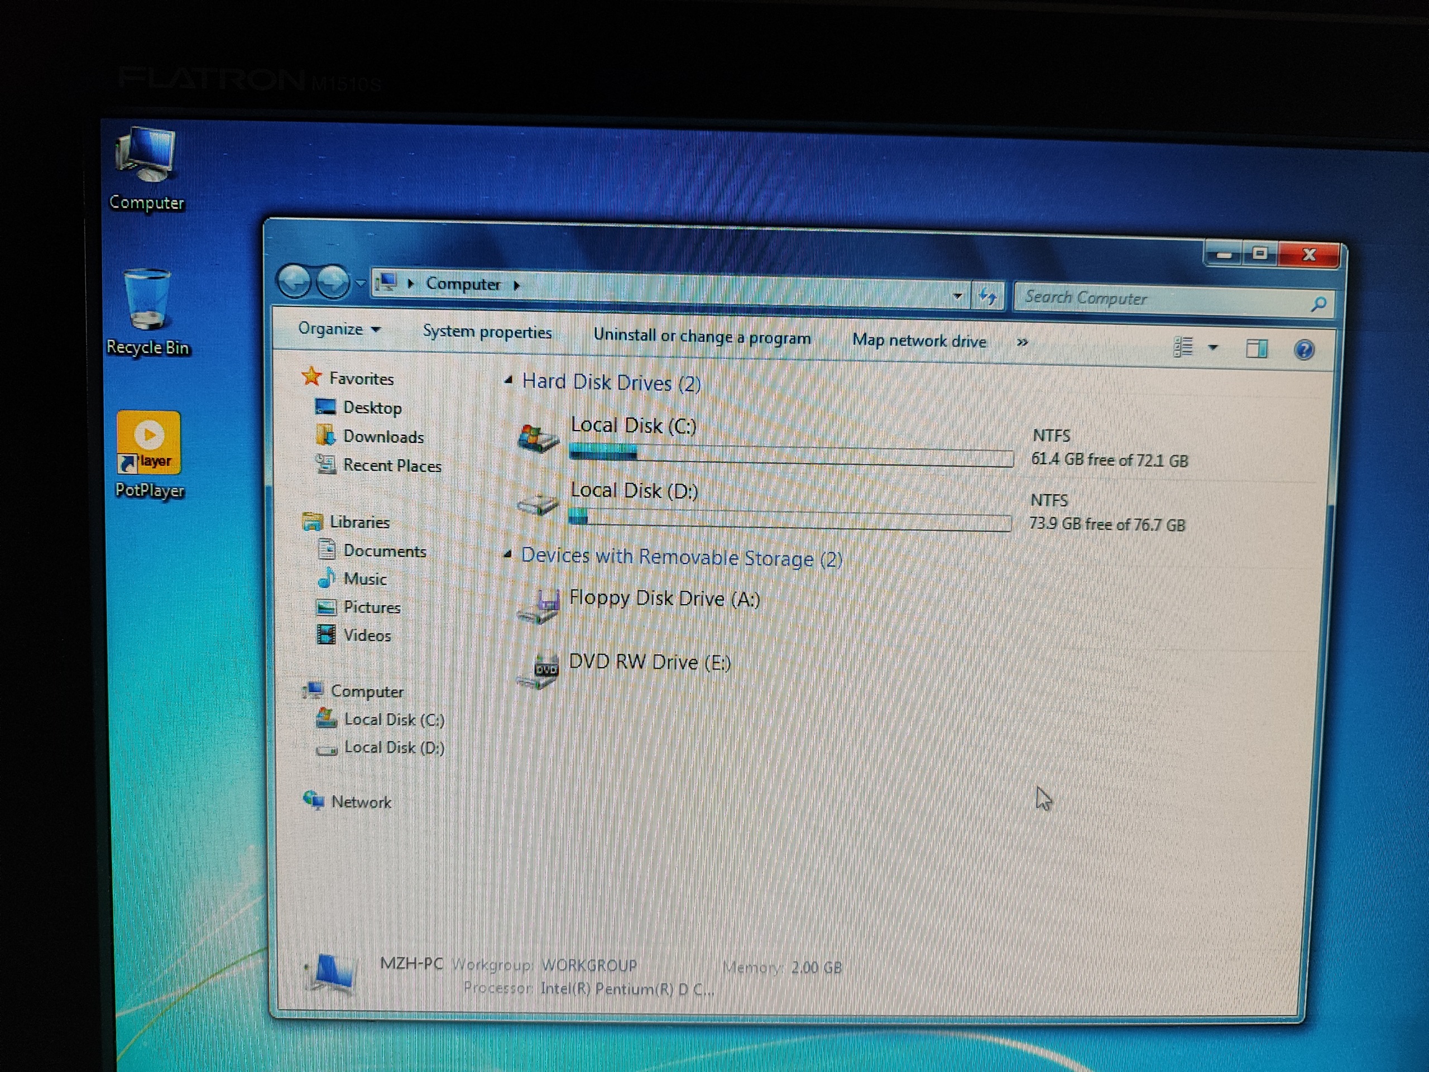Open the help question mark icon
1429x1072 pixels.
pyautogui.click(x=1303, y=350)
